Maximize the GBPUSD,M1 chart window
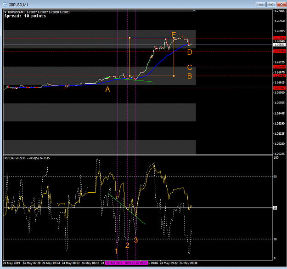Image resolution: width=287 pixels, height=269 pixels. pos(271,5)
